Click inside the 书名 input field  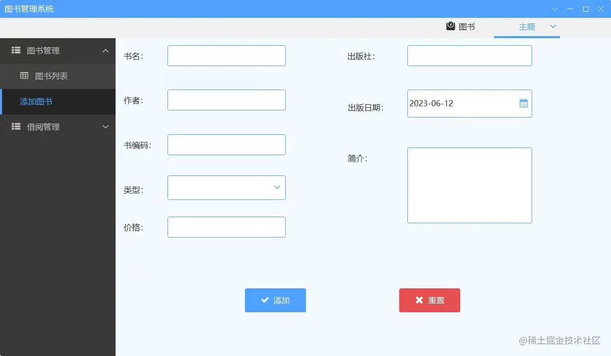click(226, 55)
